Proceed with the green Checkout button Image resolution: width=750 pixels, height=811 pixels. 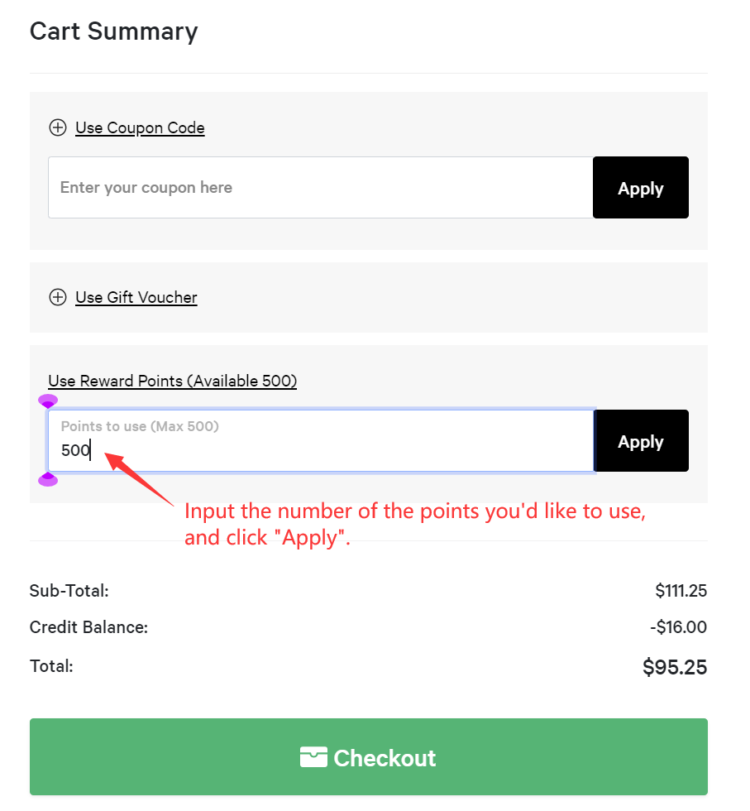[x=368, y=757]
